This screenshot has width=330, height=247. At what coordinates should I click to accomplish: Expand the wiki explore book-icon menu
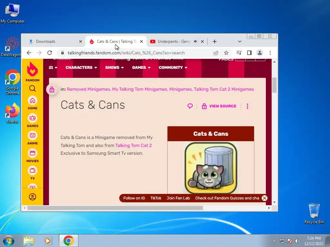coord(53,68)
